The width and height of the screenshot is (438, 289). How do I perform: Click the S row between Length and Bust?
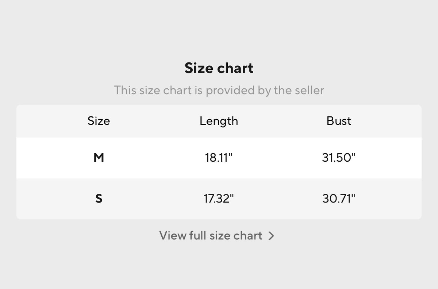coord(279,199)
